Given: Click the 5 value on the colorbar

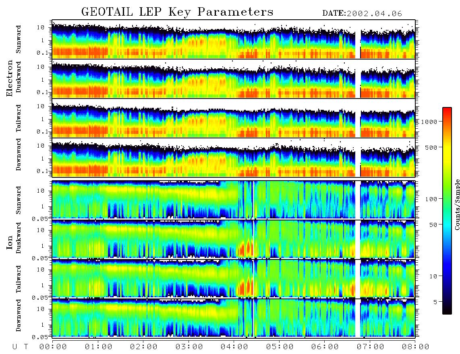Looking at the screenshot, I should coord(435,302).
